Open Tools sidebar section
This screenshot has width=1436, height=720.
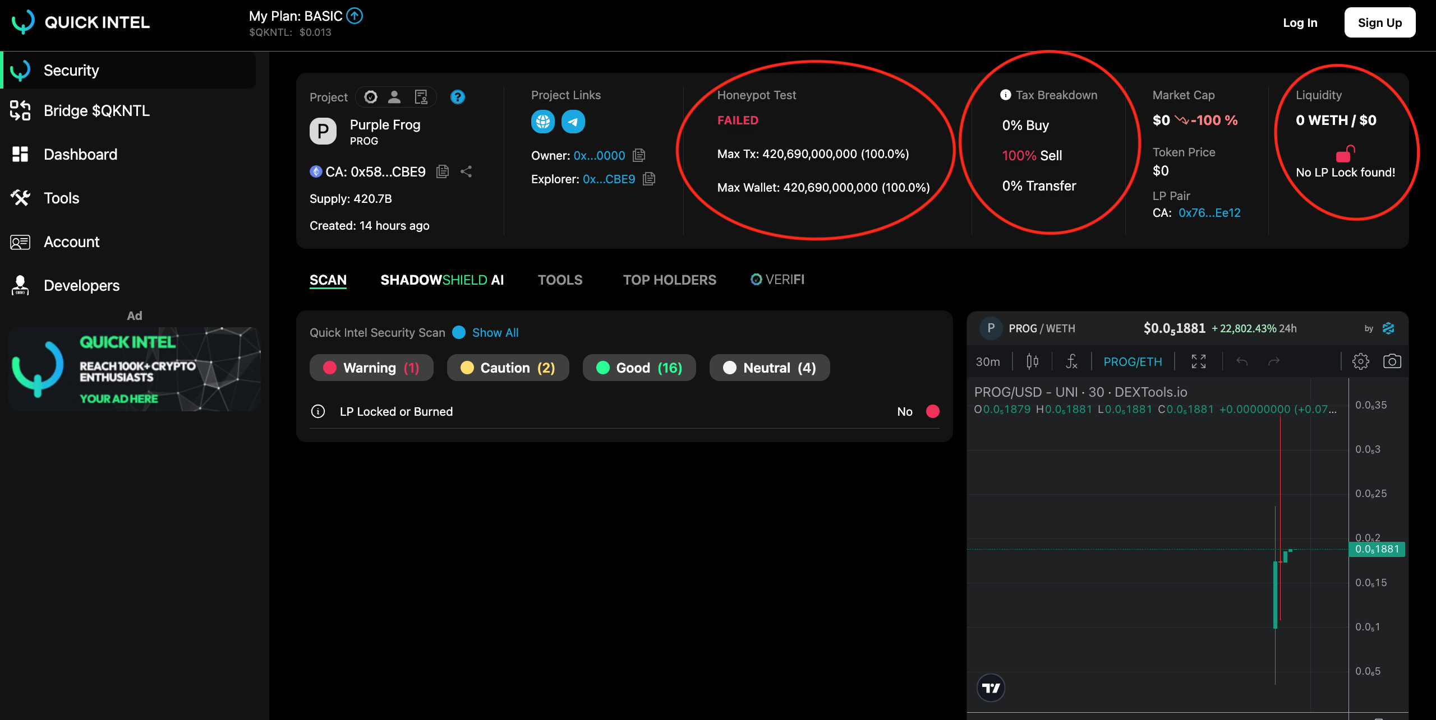click(61, 197)
